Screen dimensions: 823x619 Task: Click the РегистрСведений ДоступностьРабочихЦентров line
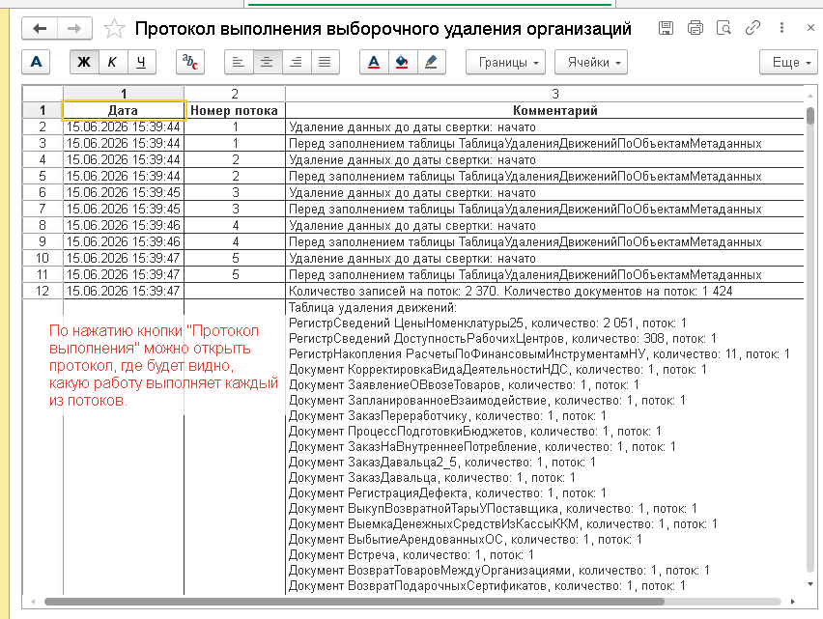pos(502,338)
